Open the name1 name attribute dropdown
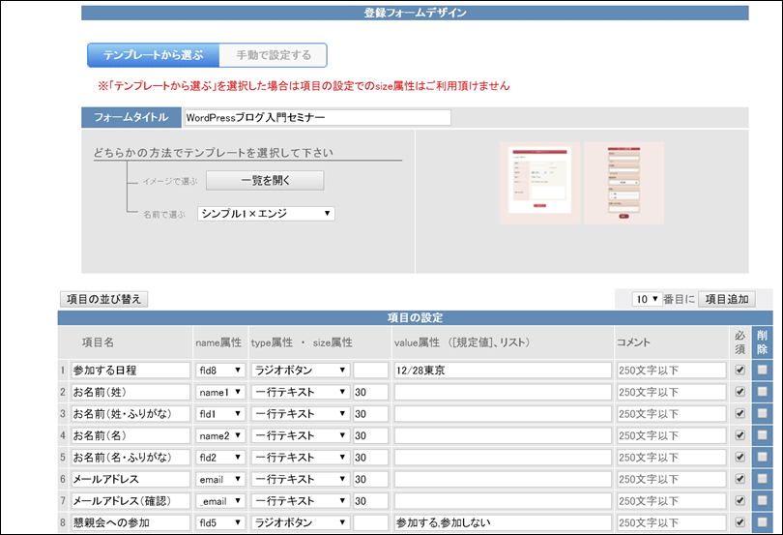This screenshot has width=783, height=535. 220,392
